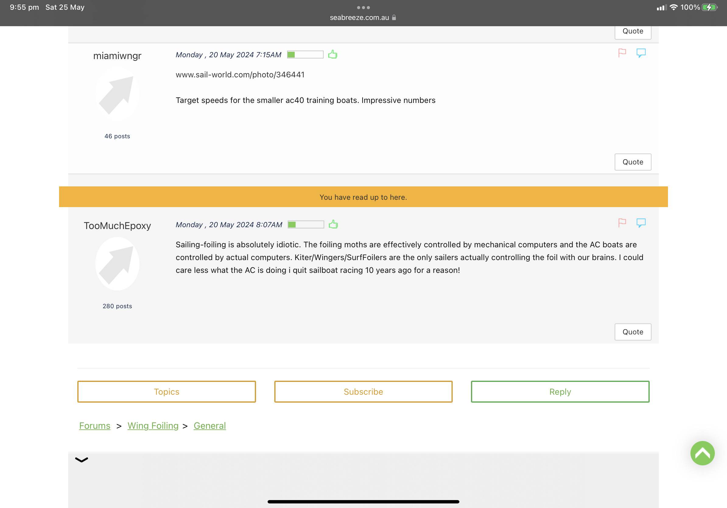
Task: Open Wing Foiling breadcrumb link
Action: coord(153,426)
